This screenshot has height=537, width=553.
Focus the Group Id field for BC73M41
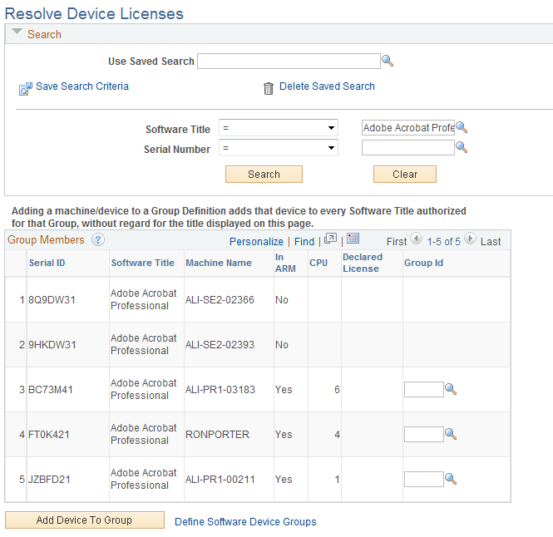click(x=424, y=389)
